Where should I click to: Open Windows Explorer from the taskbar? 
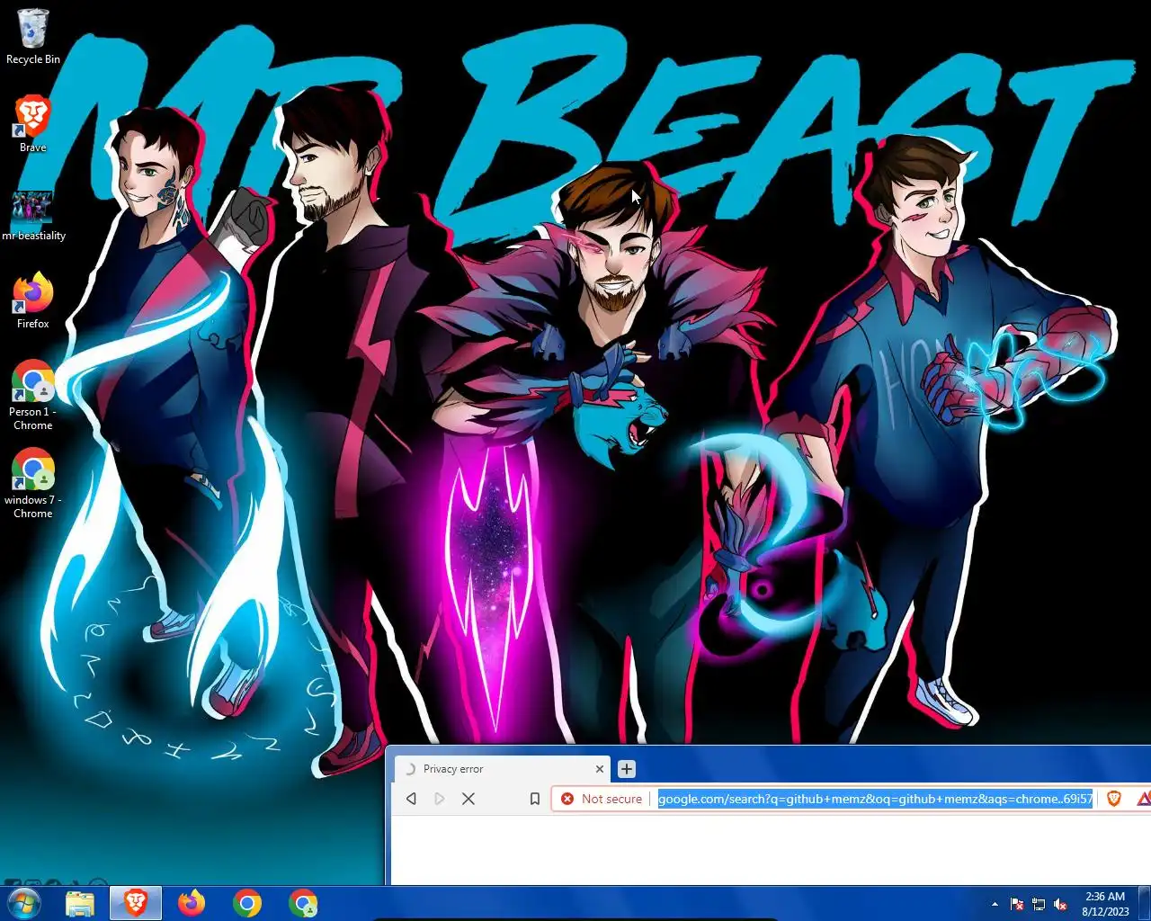click(80, 903)
